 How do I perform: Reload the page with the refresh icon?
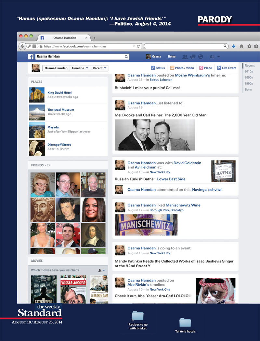[138, 46]
